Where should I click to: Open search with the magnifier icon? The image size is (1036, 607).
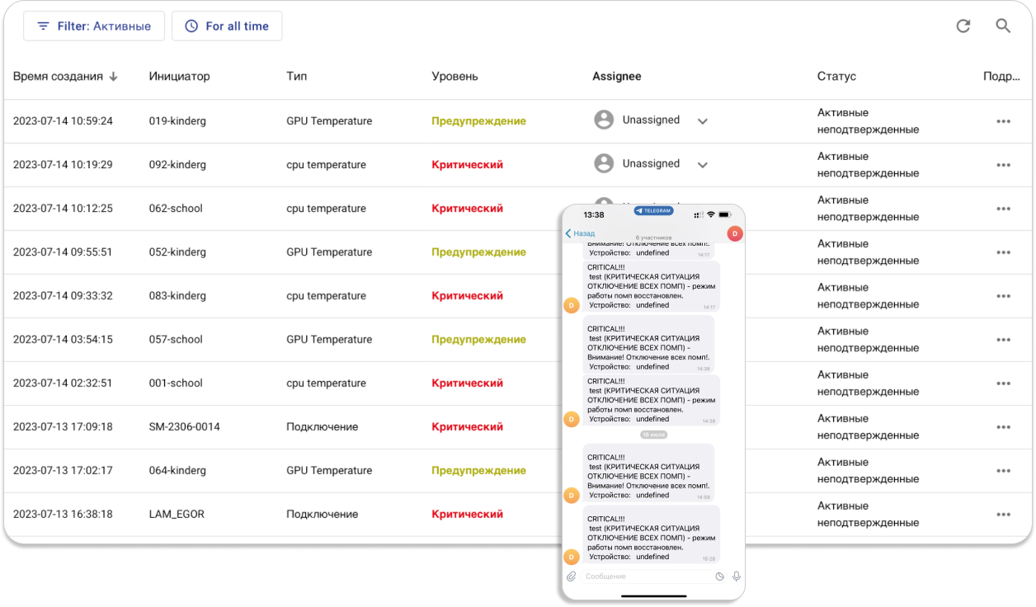click(x=1003, y=26)
